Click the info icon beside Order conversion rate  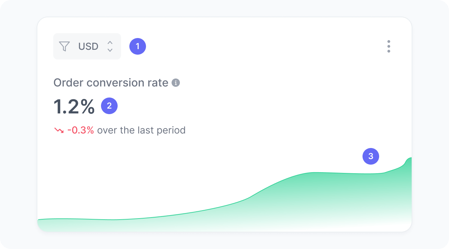click(x=176, y=83)
